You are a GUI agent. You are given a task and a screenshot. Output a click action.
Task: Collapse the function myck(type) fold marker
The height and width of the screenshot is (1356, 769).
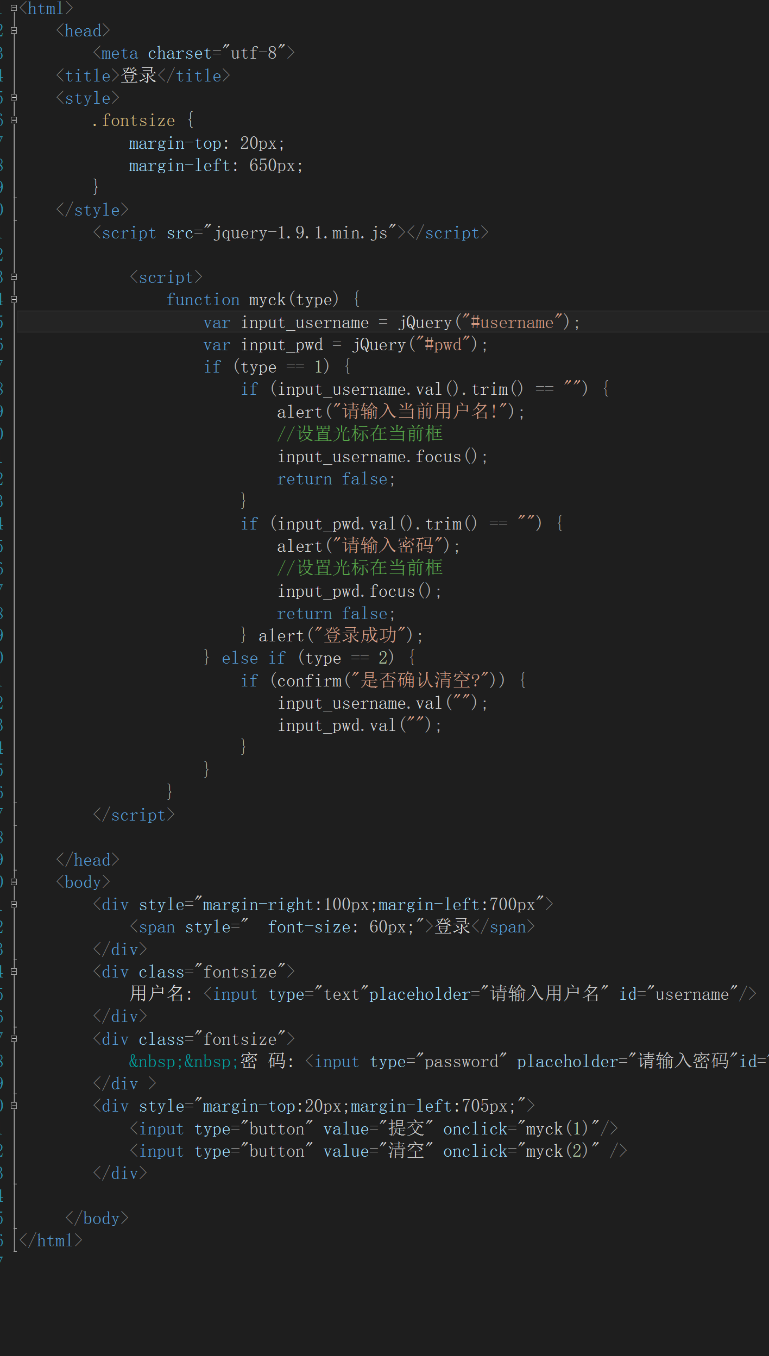coord(14,299)
